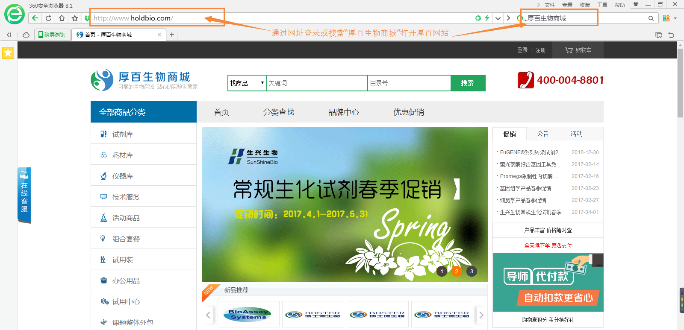Open the 品牌中心 navigation menu
This screenshot has width=684, height=330.
click(343, 112)
